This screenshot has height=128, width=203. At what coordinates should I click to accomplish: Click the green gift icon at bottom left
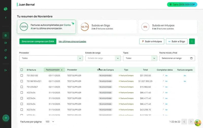tap(6, 118)
